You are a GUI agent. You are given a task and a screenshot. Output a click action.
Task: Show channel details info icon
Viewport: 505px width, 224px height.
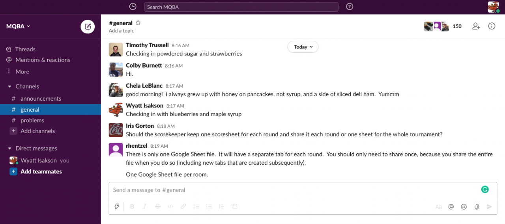[492, 26]
